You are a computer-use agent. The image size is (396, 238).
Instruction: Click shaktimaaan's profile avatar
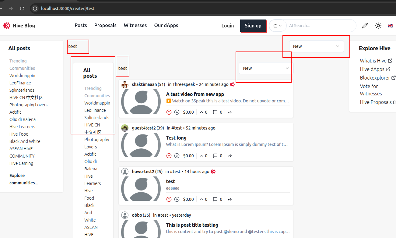pos(125,84)
